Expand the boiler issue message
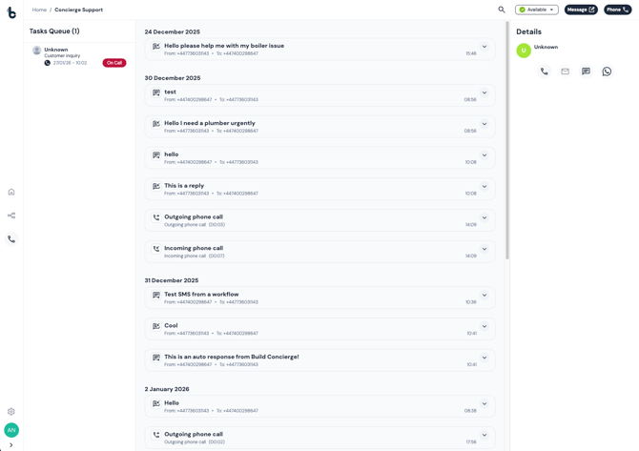 point(484,47)
